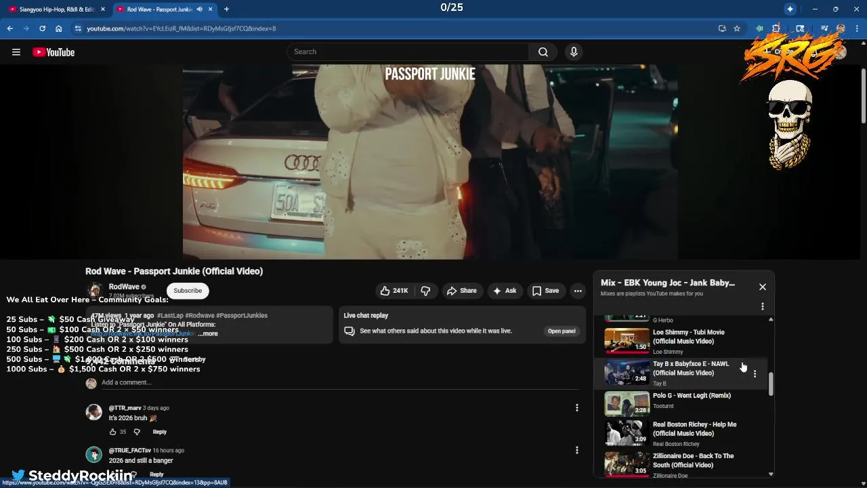Reload the page
Viewport: 867px width, 488px height.
[42, 28]
